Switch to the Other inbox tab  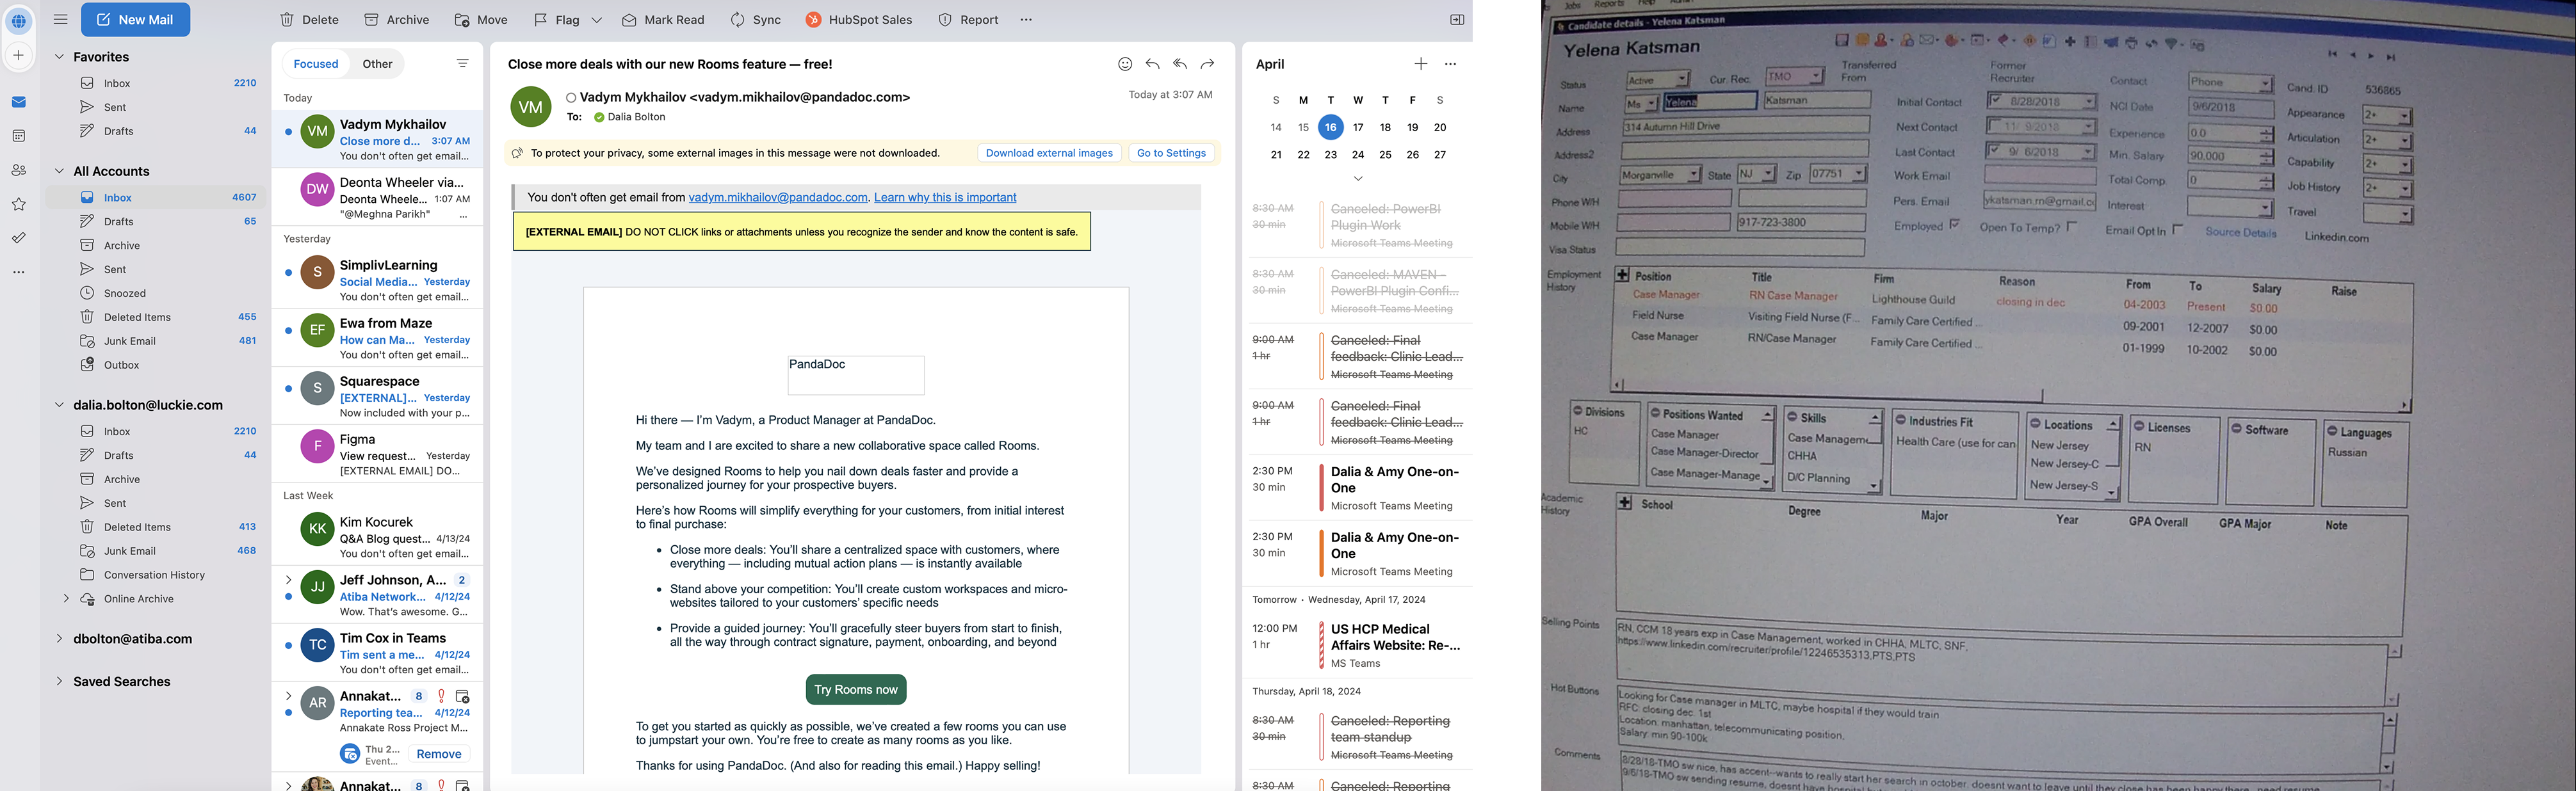(x=377, y=64)
